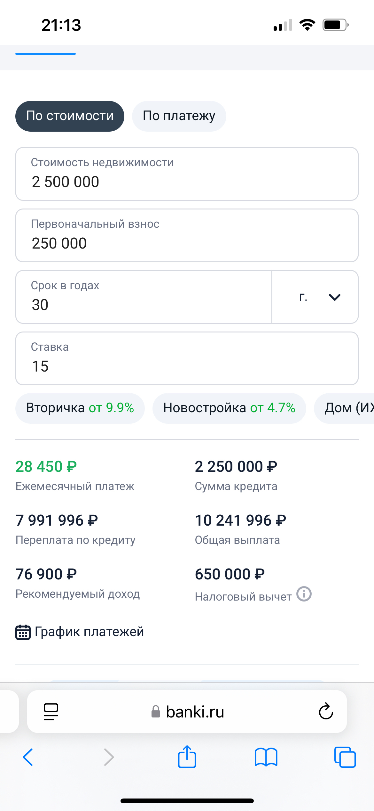Tap the tax deduction info icon

point(304,594)
